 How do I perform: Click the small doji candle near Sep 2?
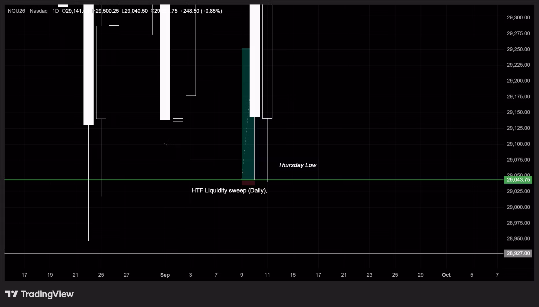(x=178, y=120)
